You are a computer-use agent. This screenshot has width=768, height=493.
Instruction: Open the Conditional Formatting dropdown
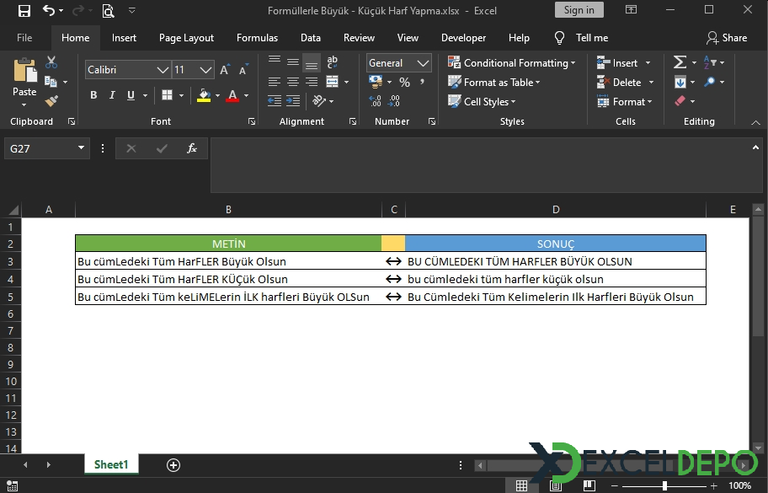pos(512,63)
